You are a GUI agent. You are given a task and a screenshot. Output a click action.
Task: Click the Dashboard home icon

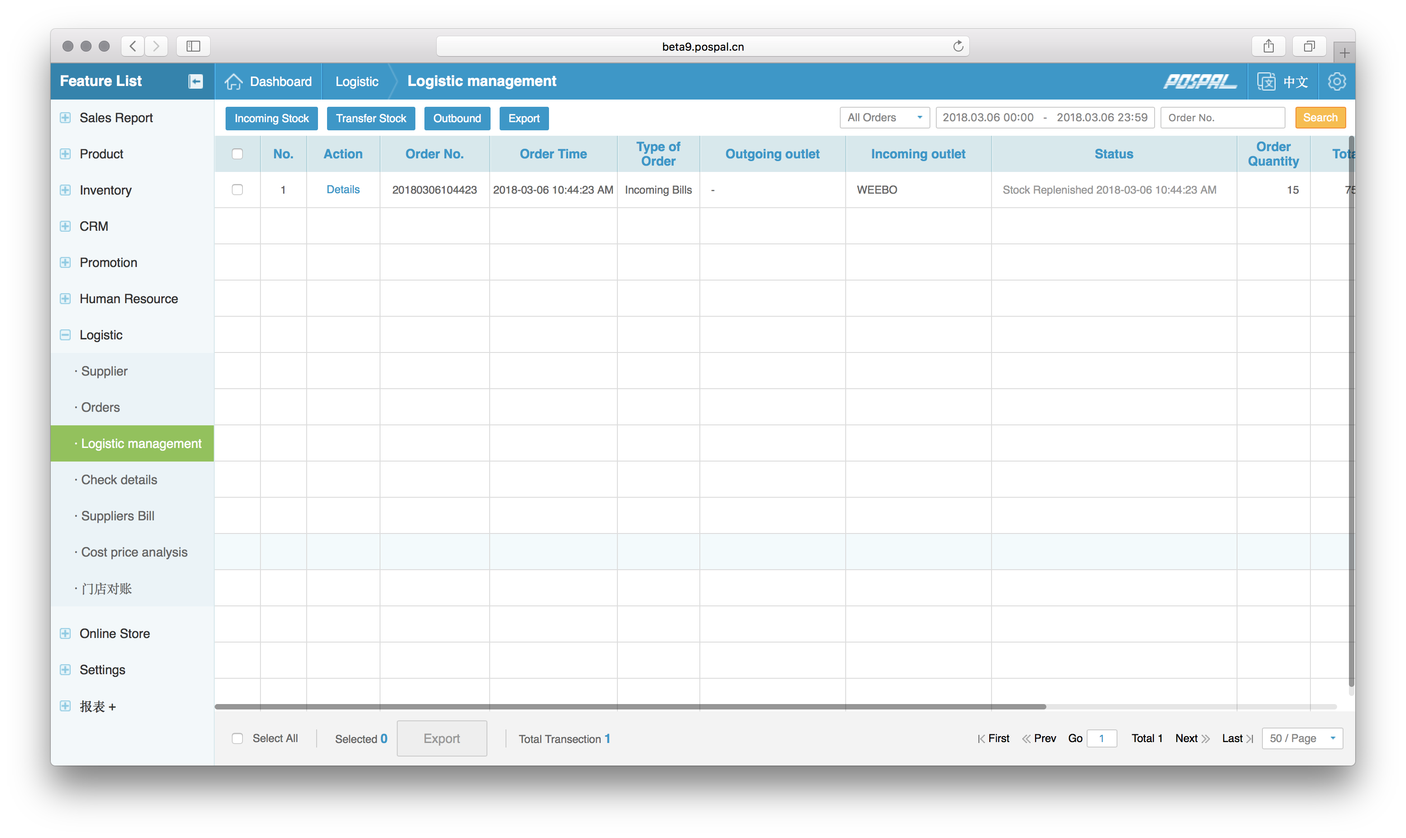point(233,81)
